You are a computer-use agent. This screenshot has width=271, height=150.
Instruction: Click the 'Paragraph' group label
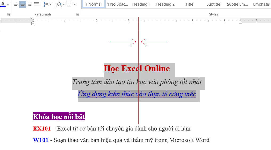[43, 14]
